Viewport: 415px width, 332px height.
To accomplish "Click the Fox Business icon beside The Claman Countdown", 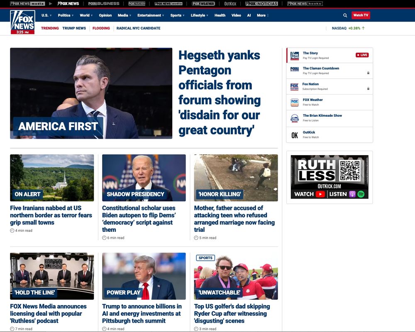I will coord(295,70).
